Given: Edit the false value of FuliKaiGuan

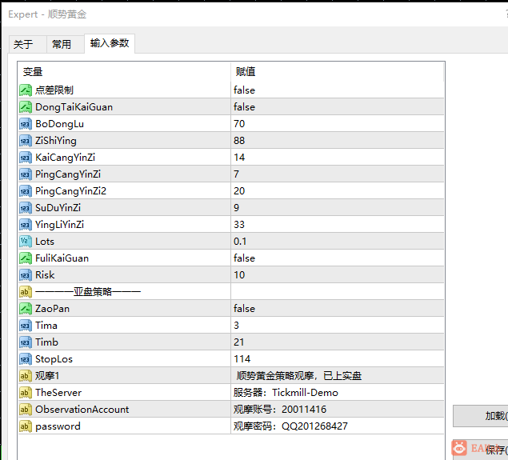Looking at the screenshot, I should click(x=338, y=258).
